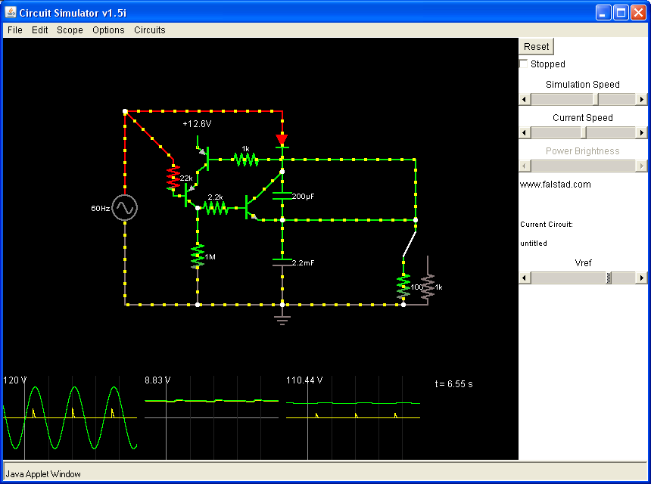Toggle the Stopped checkbox
The height and width of the screenshot is (484, 651).
(x=524, y=64)
